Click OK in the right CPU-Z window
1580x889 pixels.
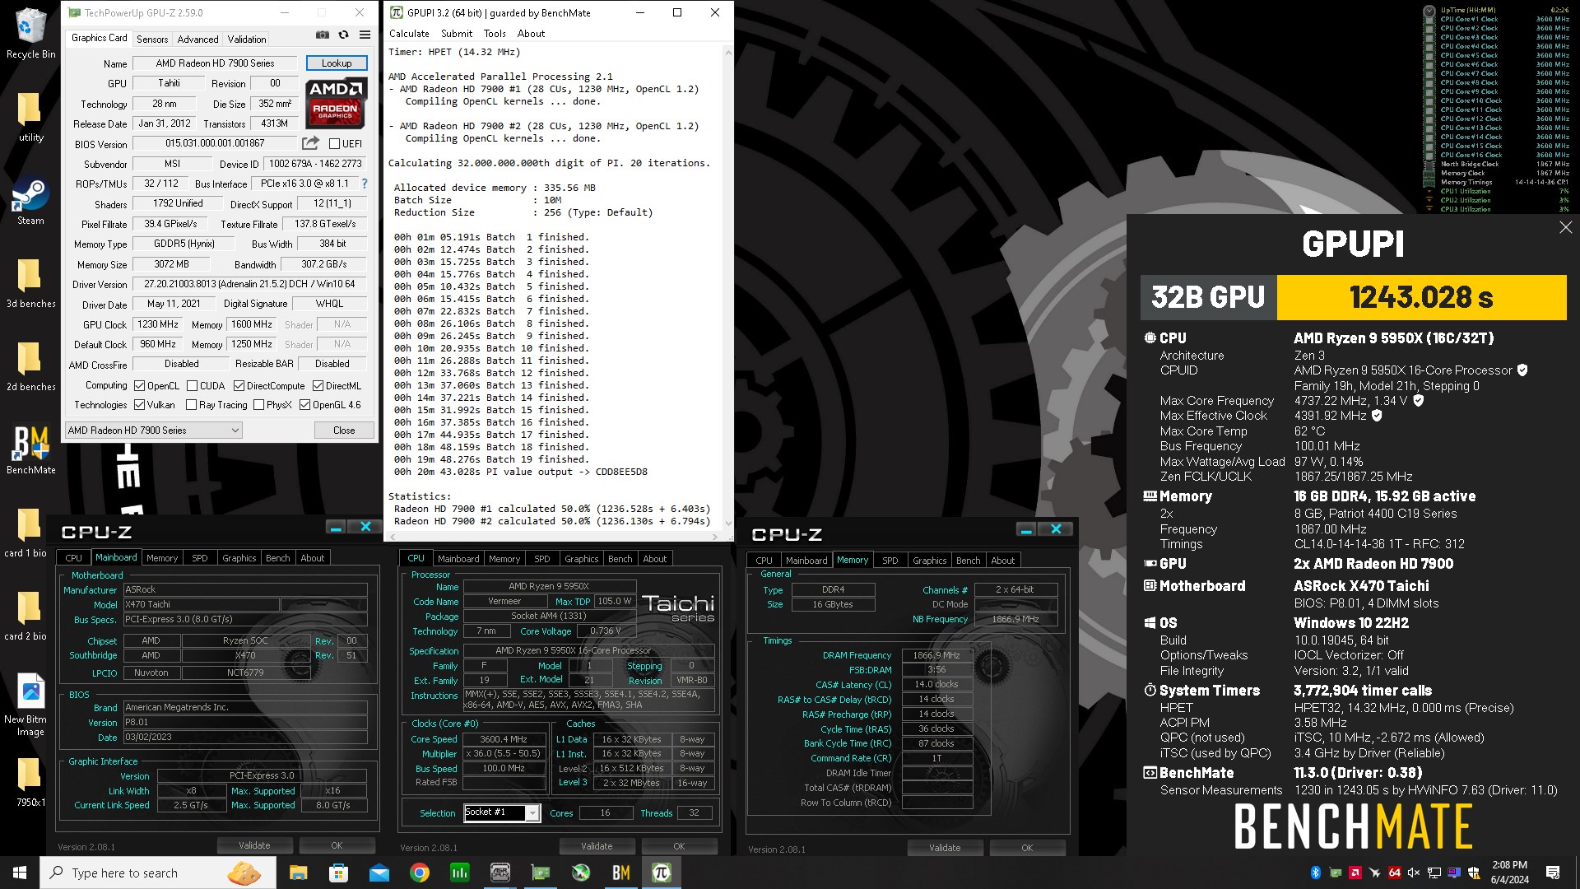tap(1027, 848)
